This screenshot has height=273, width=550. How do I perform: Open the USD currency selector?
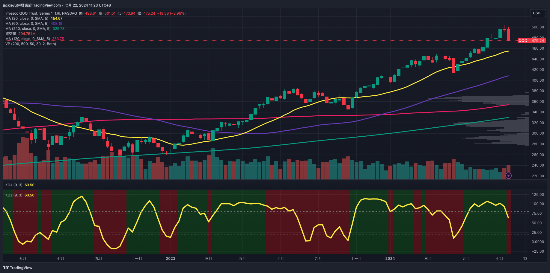coord(537,13)
